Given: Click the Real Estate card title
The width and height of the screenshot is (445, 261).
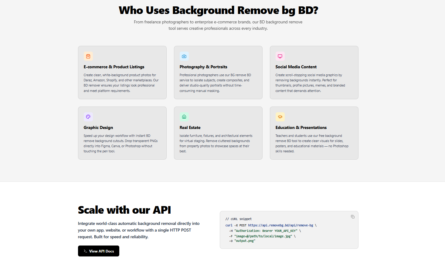Looking at the screenshot, I should click(190, 127).
